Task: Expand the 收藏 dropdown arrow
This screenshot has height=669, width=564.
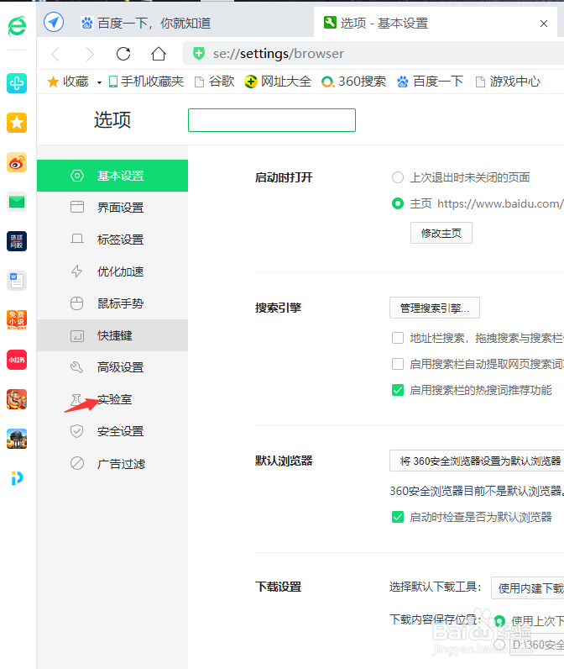Action: 99,82
